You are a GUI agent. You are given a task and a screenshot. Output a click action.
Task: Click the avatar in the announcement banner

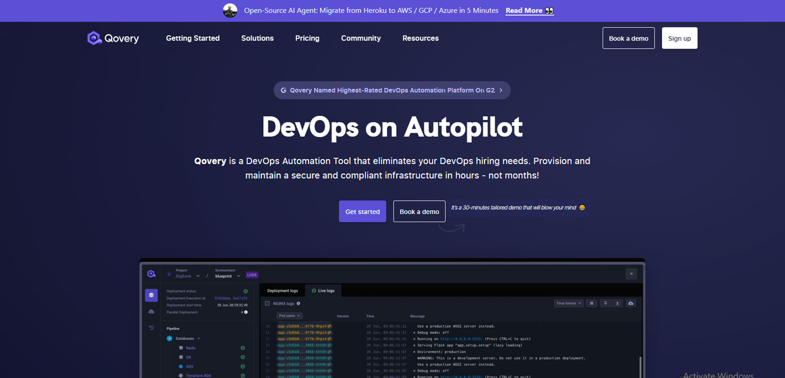230,10
